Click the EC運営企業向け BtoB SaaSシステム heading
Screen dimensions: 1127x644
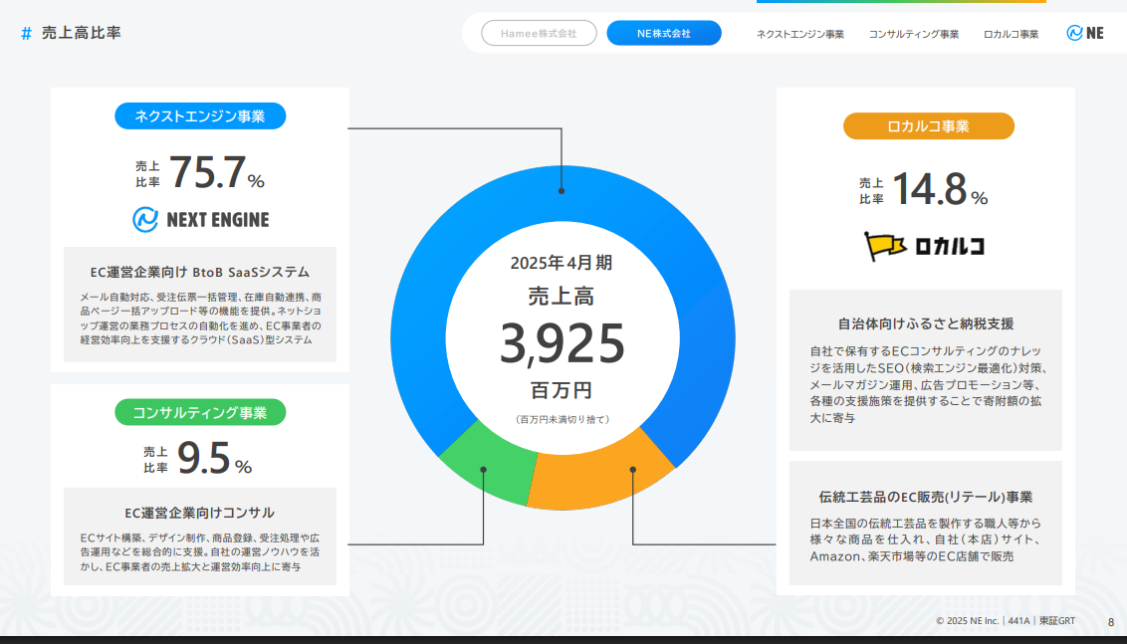(x=200, y=273)
